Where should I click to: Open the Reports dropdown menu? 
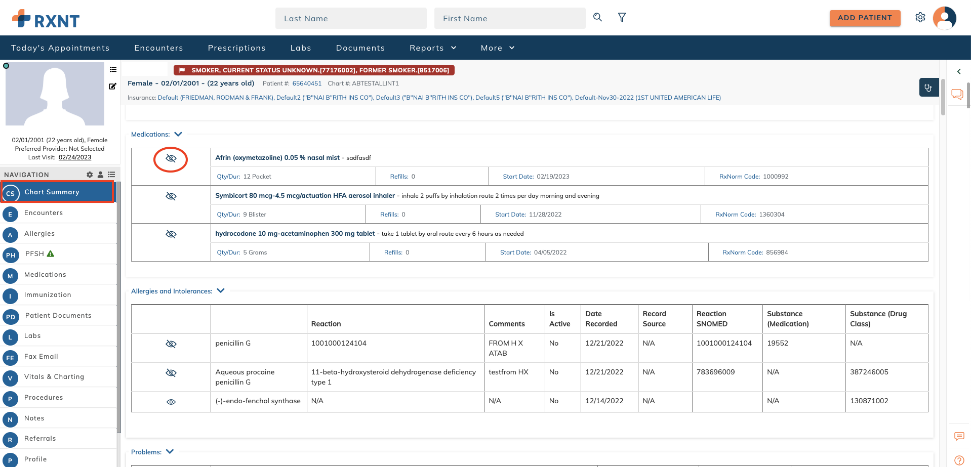coord(433,48)
